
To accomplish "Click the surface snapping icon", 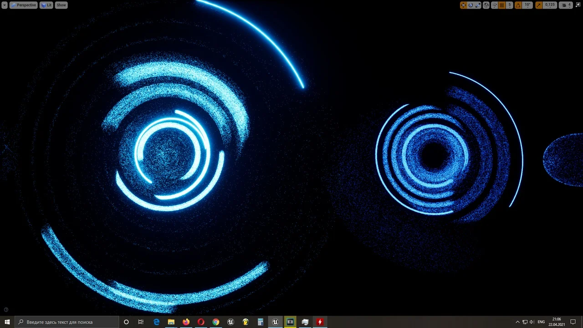I will tap(494, 5).
